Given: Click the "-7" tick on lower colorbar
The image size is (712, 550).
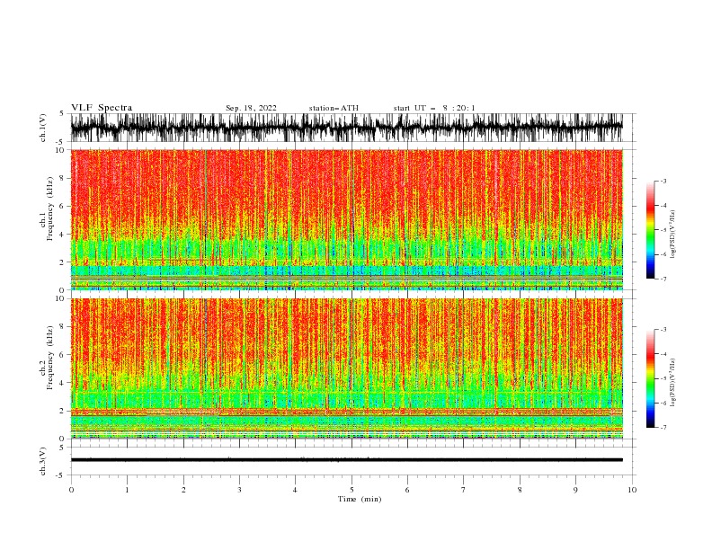Looking at the screenshot, I should [663, 427].
